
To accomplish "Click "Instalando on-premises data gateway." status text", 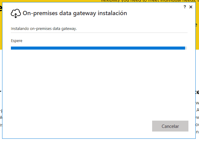I will tap(44, 29).
